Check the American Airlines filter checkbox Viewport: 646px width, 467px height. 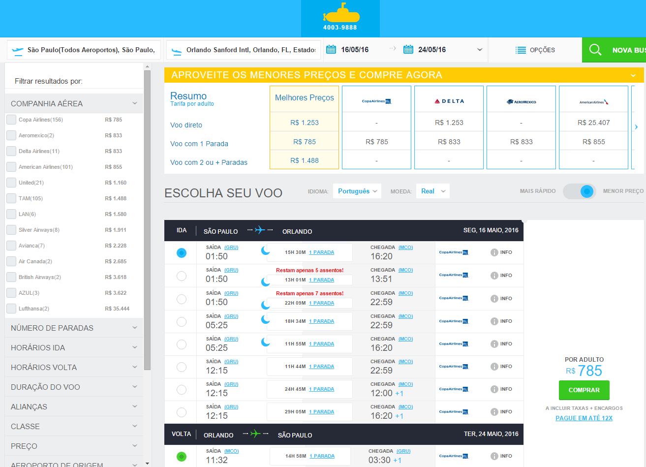tap(11, 167)
